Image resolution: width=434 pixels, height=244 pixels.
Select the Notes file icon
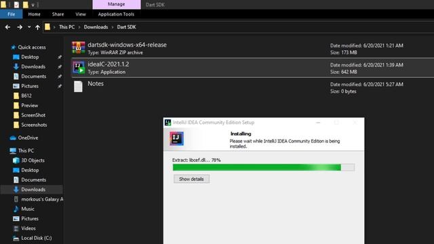[x=78, y=87]
